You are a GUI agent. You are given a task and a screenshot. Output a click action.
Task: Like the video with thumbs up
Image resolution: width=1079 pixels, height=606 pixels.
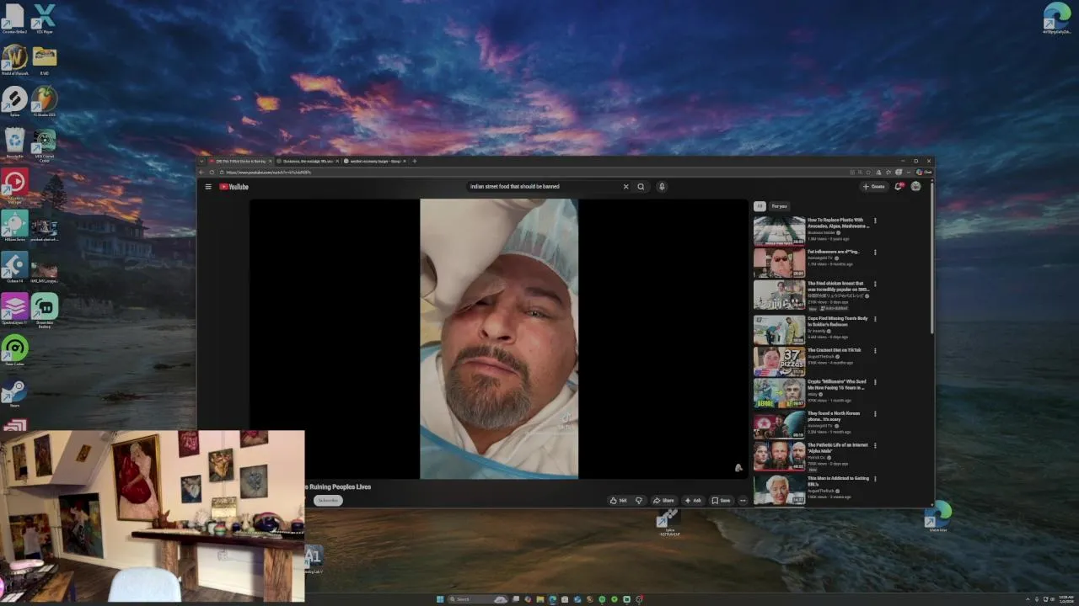[619, 500]
